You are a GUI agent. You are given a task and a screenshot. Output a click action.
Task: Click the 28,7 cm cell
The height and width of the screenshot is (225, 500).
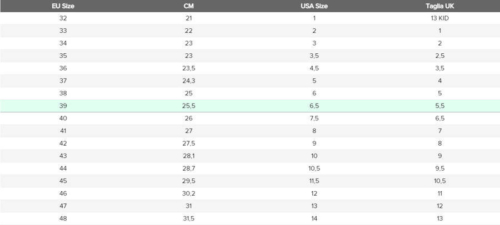188,168
